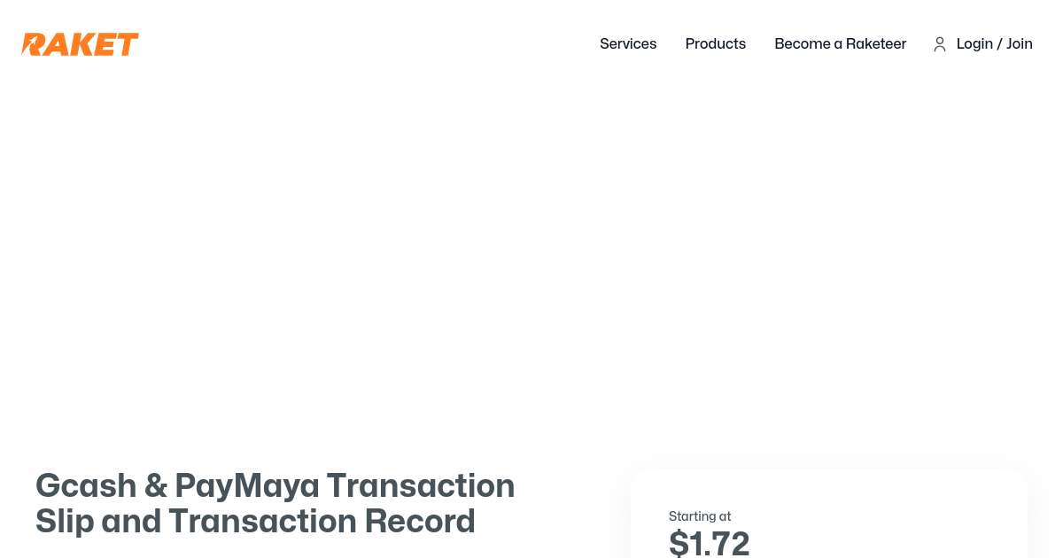
Task: Click the Starting at label
Action: (x=700, y=516)
